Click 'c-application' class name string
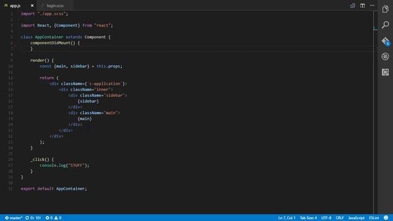Image resolution: width=393 pixels, height=221 pixels. click(x=104, y=83)
